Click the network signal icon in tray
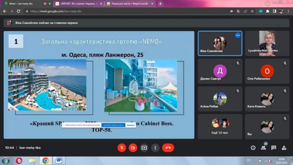Screen dimensions: 293x165 tap(265, 161)
